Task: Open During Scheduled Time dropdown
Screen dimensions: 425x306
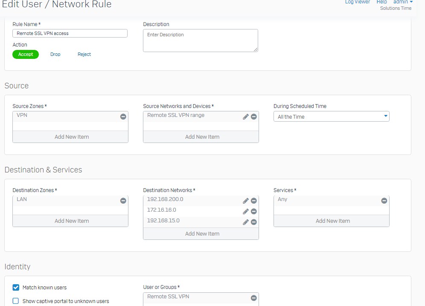Action: tap(332, 117)
